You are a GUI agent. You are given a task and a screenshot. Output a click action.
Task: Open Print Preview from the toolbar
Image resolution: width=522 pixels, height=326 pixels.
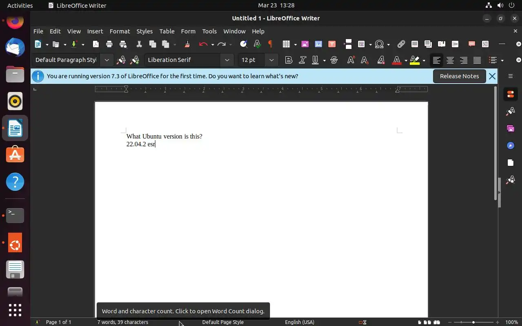click(123, 44)
